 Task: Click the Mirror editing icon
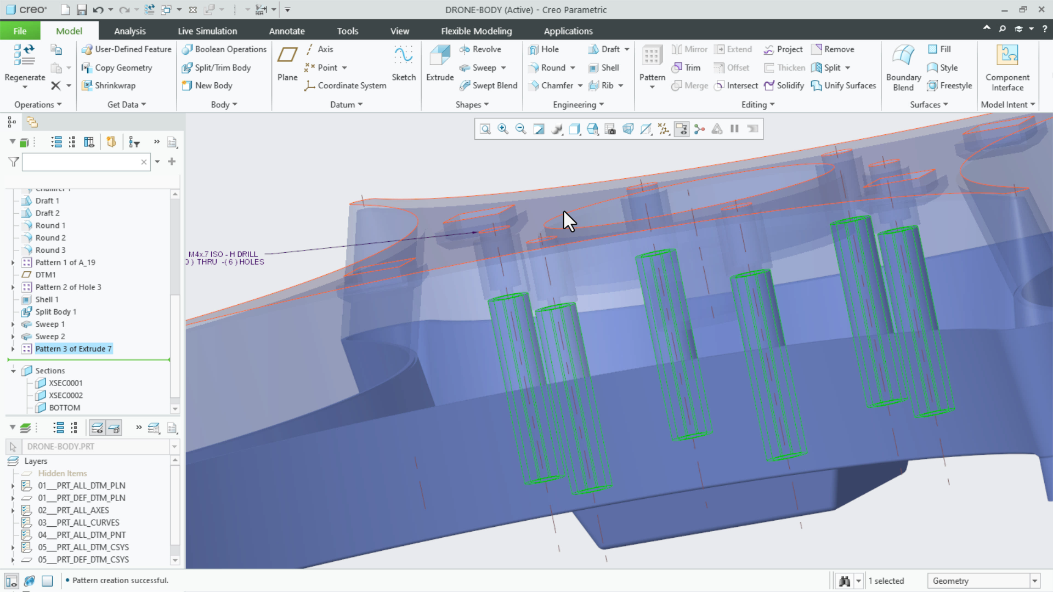coord(689,49)
